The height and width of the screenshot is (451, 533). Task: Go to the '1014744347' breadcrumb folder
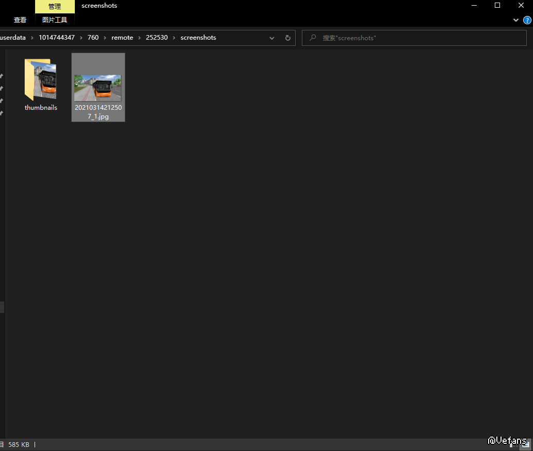57,38
